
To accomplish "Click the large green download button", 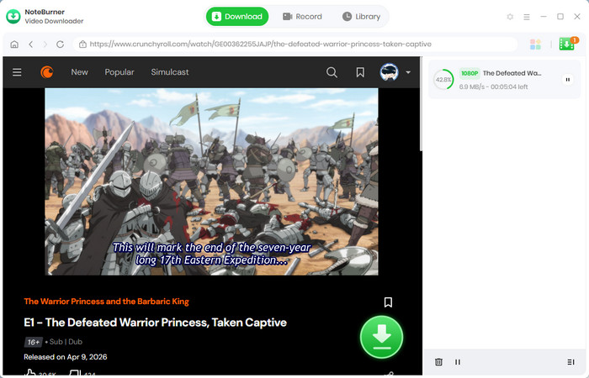I will pyautogui.click(x=381, y=337).
